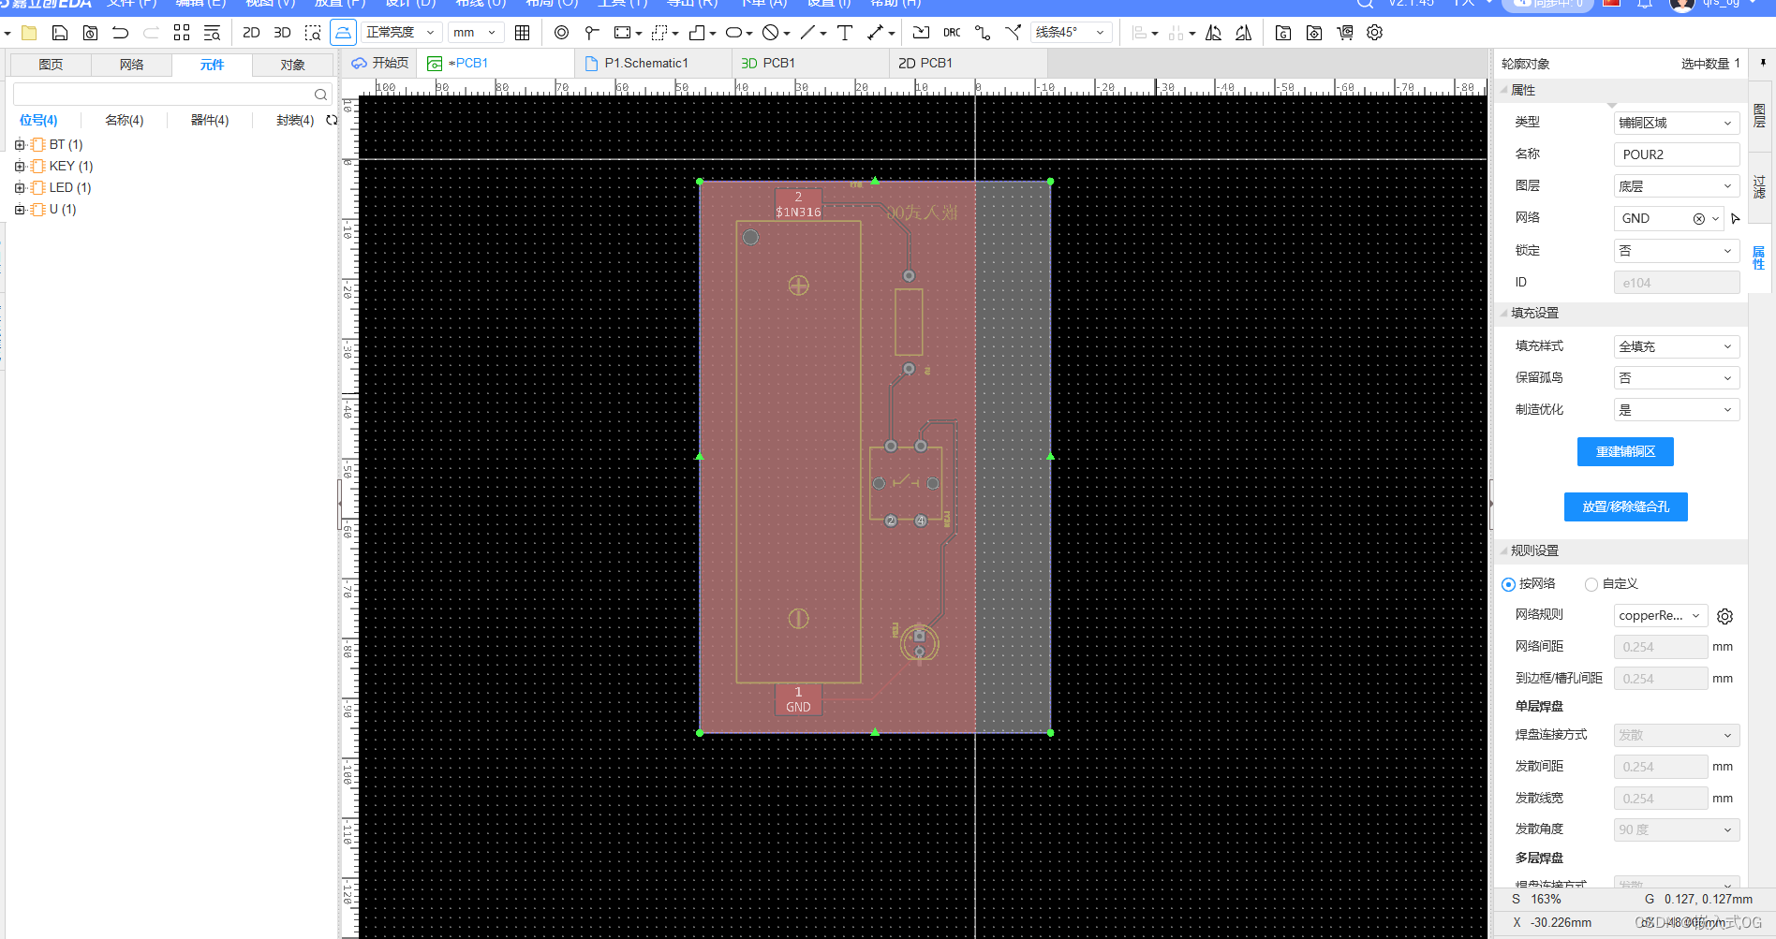Viewport: 1776px width, 939px height.
Task: Select the 按网络 radio option
Action: [x=1508, y=584]
